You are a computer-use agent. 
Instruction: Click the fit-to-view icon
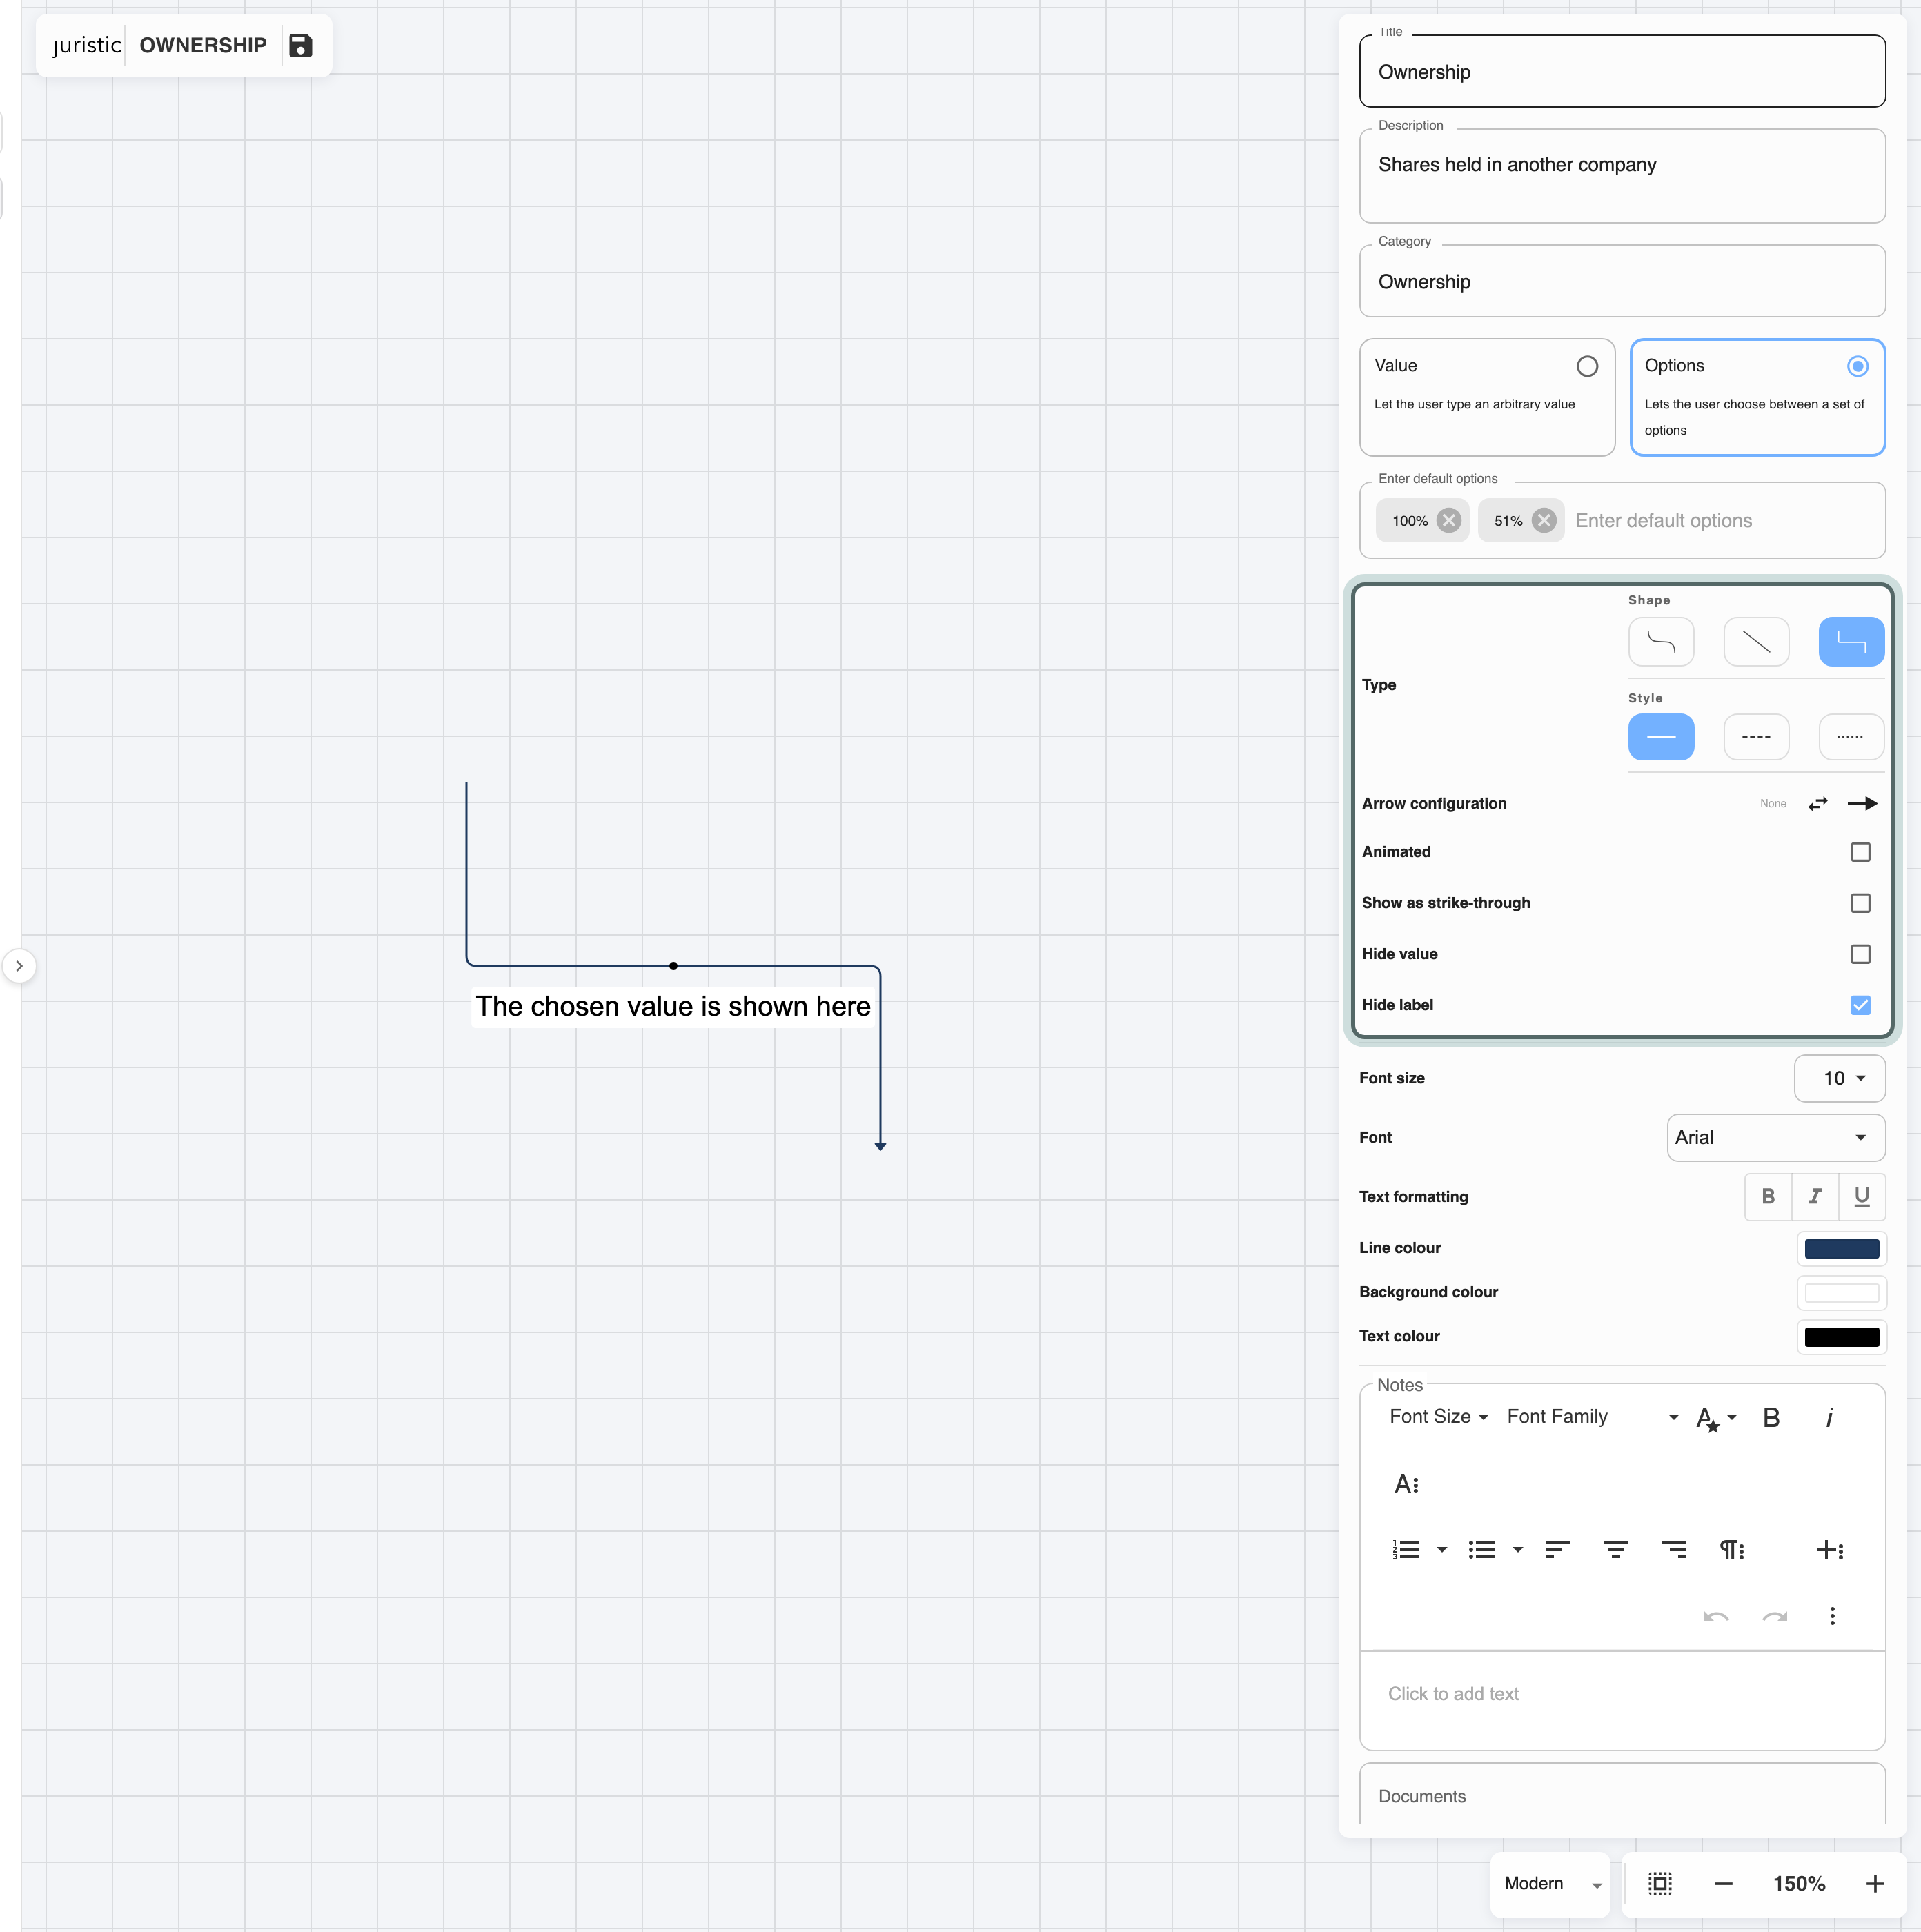pos(1660,1884)
